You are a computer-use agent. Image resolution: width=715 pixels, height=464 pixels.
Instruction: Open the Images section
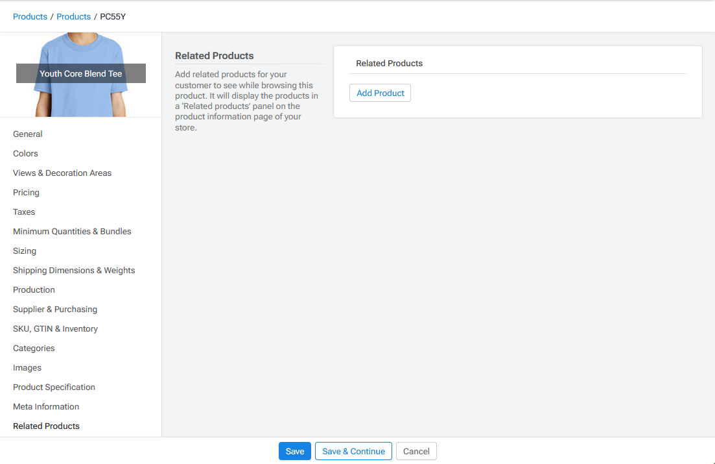[27, 367]
